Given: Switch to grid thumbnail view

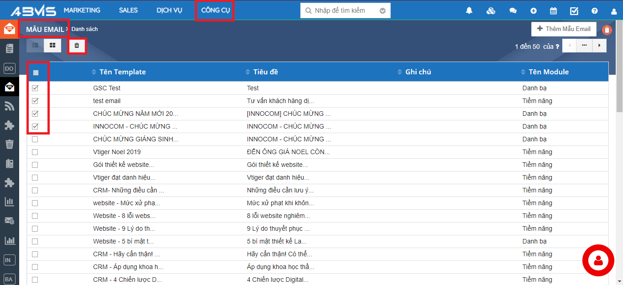Looking at the screenshot, I should [52, 46].
